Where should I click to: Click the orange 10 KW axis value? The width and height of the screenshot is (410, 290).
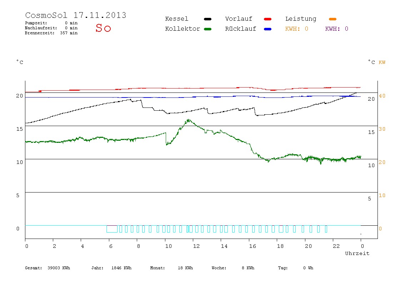coord(382,195)
